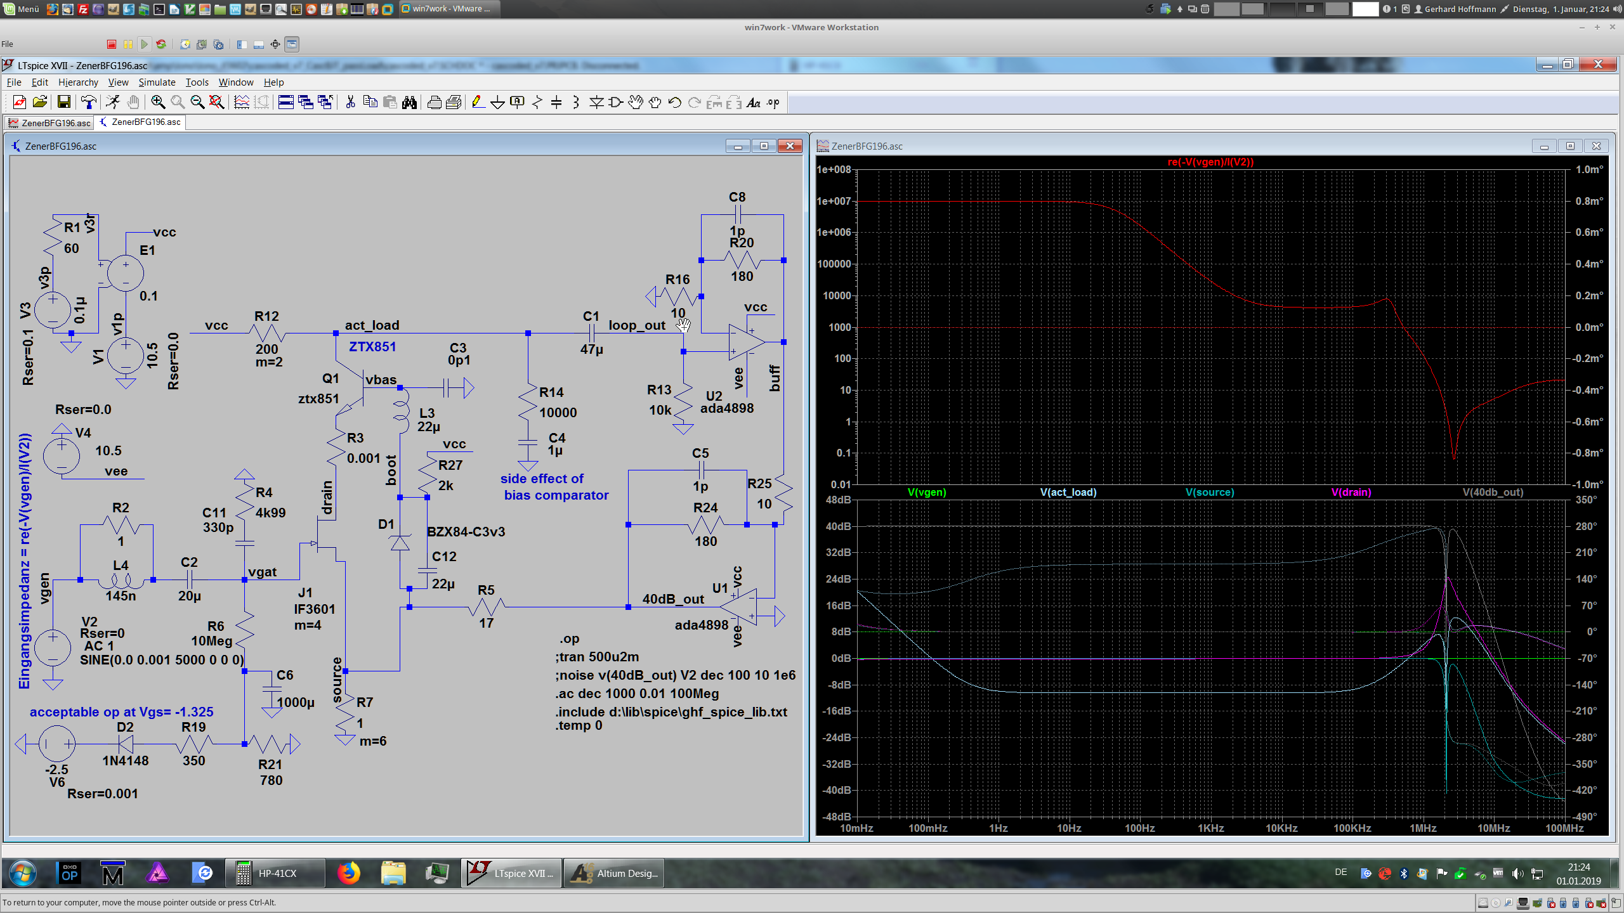The height and width of the screenshot is (913, 1624).
Task: Open the File menu in LTspice
Action: point(14,82)
